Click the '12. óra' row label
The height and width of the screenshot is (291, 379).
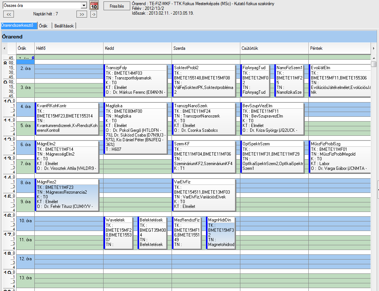(25, 259)
